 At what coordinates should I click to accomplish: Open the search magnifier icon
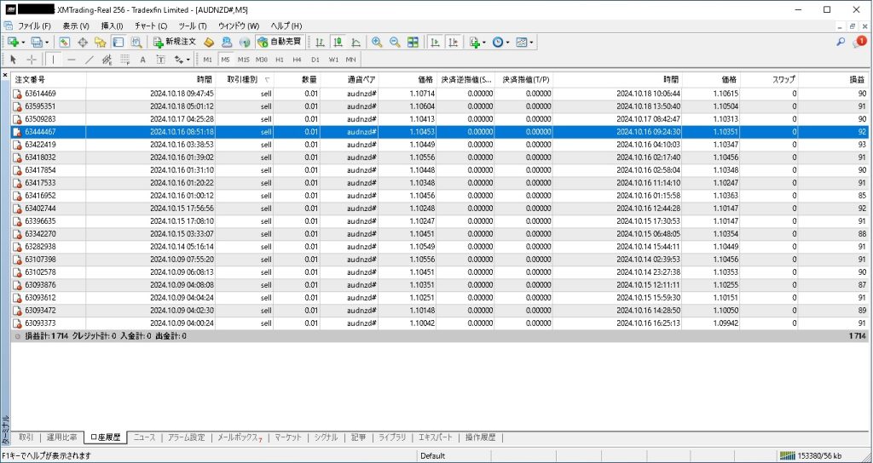click(841, 42)
